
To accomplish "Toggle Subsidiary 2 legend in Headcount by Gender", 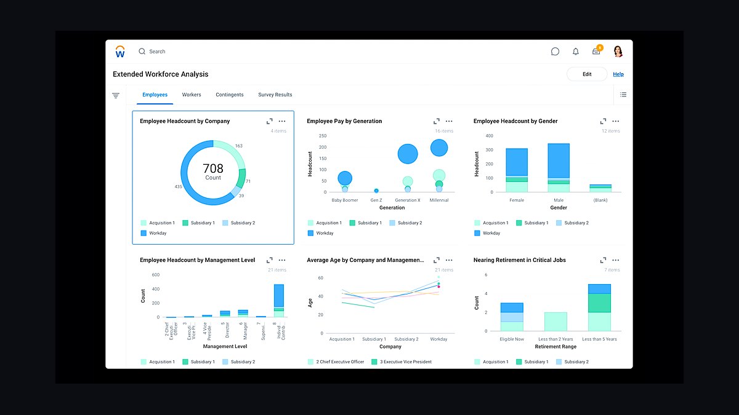I will tap(572, 223).
